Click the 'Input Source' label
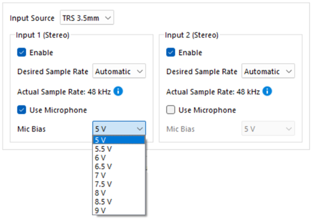This screenshot has width=312, height=219. pos(32,18)
